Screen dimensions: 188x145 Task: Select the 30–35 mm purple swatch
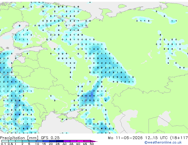(x=66, y=141)
